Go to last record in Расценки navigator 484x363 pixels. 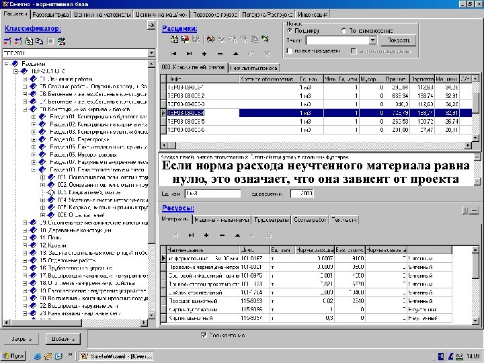189,54
